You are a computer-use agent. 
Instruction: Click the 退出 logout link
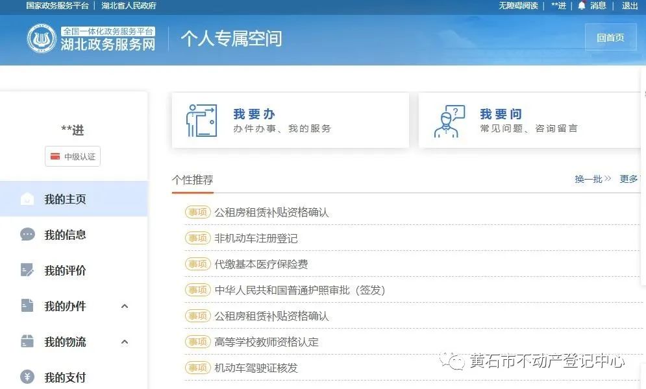pyautogui.click(x=630, y=6)
